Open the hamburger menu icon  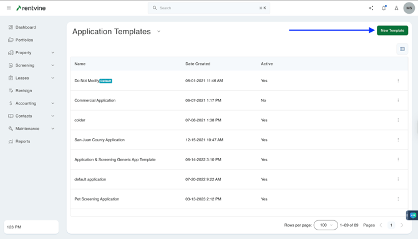point(9,8)
